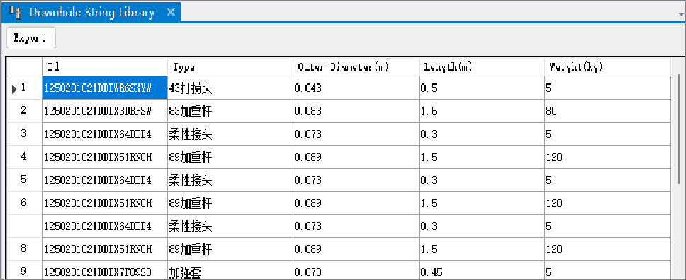Click the Outer Diameter(m) column header

[x=356, y=67]
